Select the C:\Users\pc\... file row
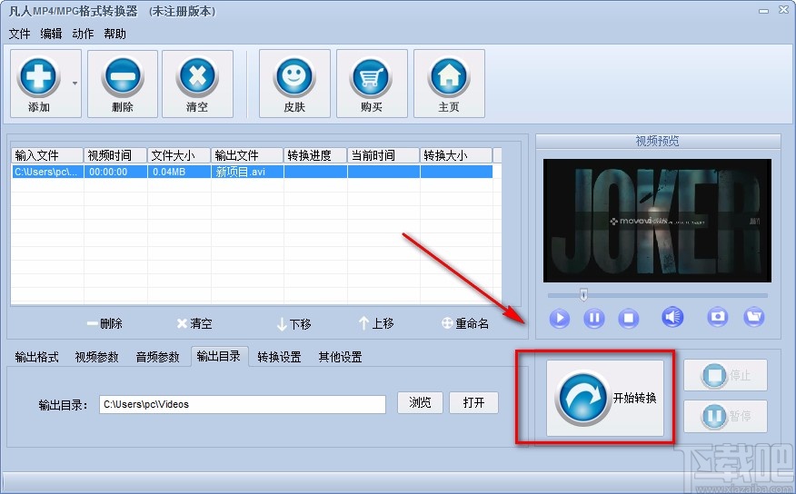The height and width of the screenshot is (494, 796). coord(252,172)
